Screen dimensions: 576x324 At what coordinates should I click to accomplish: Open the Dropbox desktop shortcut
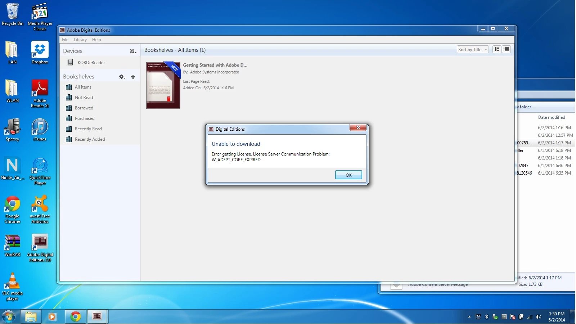(40, 53)
